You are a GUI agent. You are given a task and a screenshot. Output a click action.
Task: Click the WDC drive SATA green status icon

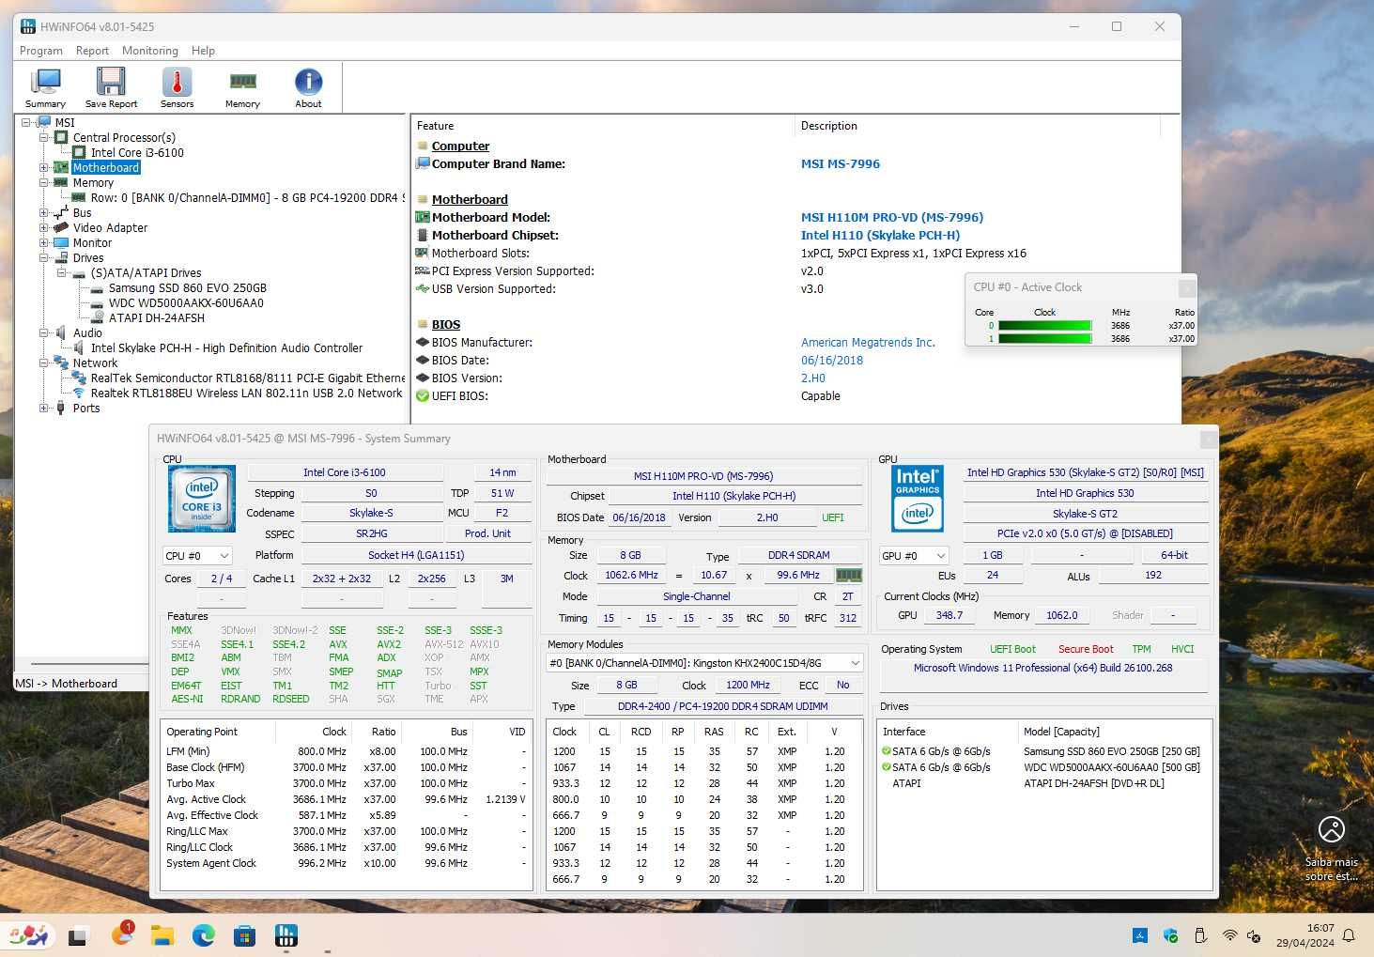[x=887, y=767]
